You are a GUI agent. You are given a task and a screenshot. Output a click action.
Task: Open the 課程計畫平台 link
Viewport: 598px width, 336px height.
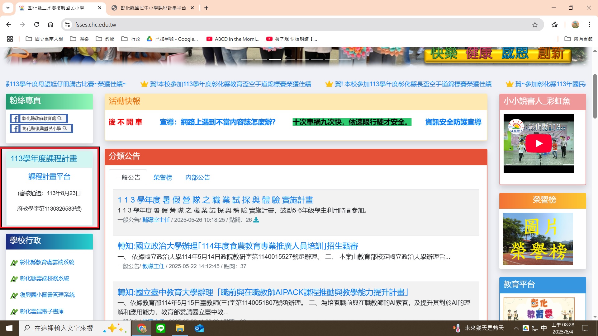(49, 177)
